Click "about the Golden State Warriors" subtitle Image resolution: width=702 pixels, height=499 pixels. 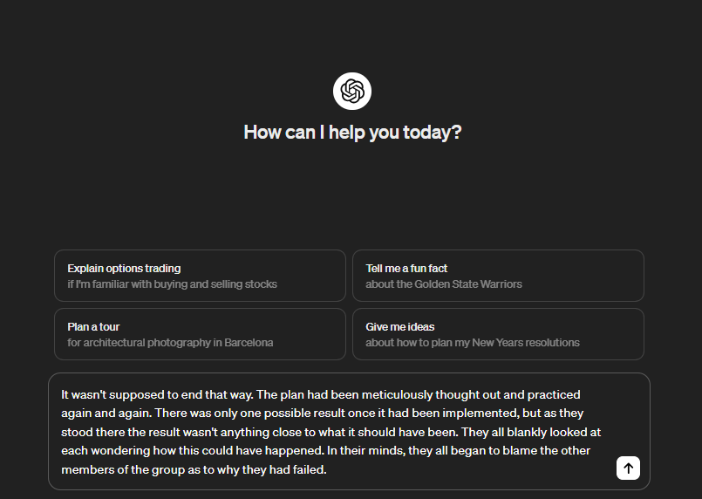tap(444, 284)
